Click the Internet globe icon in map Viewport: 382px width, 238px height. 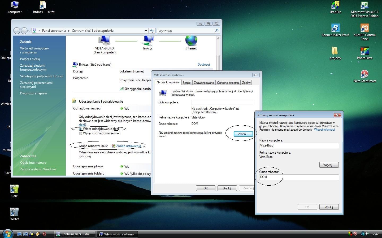[191, 41]
